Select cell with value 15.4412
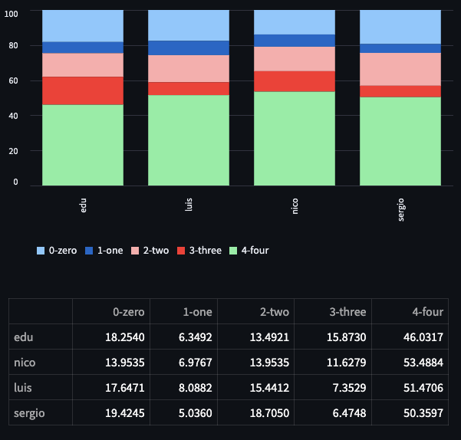The width and height of the screenshot is (461, 440). pyautogui.click(x=255, y=387)
